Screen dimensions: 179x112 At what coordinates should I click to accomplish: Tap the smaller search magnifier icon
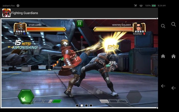pos(163,26)
